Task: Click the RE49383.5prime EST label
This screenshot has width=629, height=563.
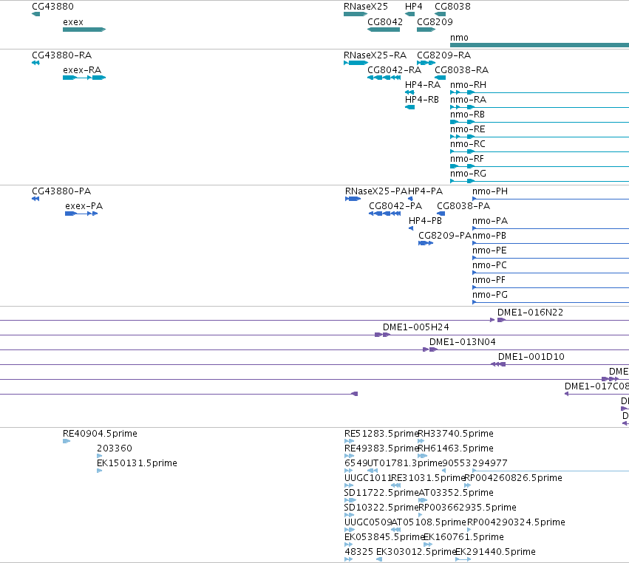Action: pos(381,448)
